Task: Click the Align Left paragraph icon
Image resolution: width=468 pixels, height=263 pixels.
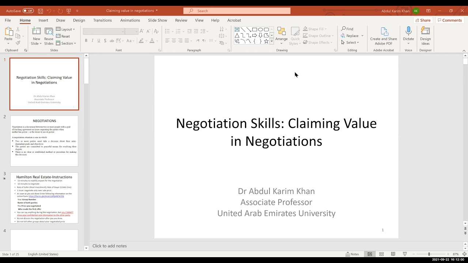Action: [x=167, y=41]
